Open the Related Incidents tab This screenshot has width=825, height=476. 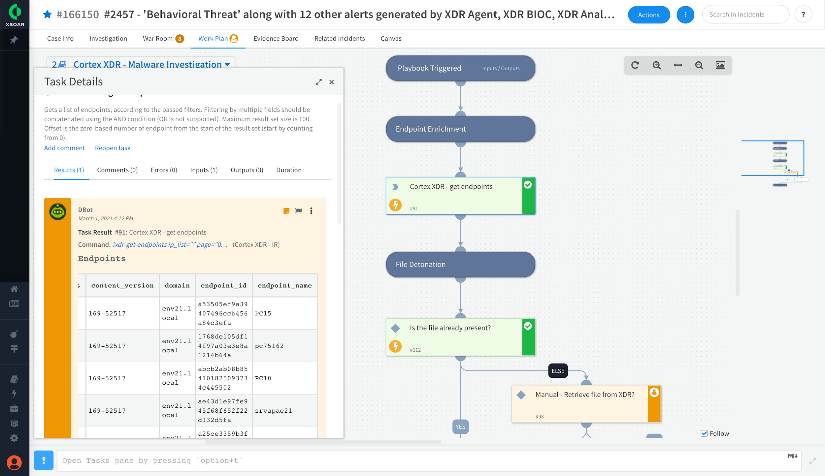click(x=340, y=38)
